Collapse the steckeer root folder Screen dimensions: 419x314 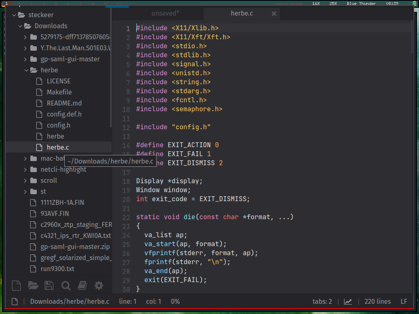pos(14,15)
